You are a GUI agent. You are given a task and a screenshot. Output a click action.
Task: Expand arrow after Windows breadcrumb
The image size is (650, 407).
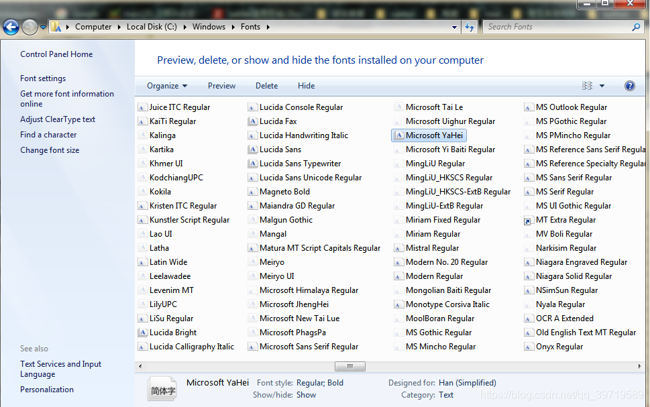pos(233,27)
